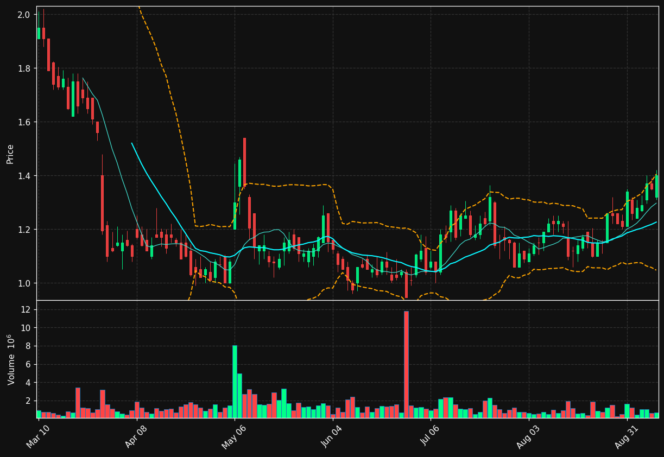Viewport: 664px width, 457px height.
Task: Click the 2.0 price axis label
Action: click(23, 15)
